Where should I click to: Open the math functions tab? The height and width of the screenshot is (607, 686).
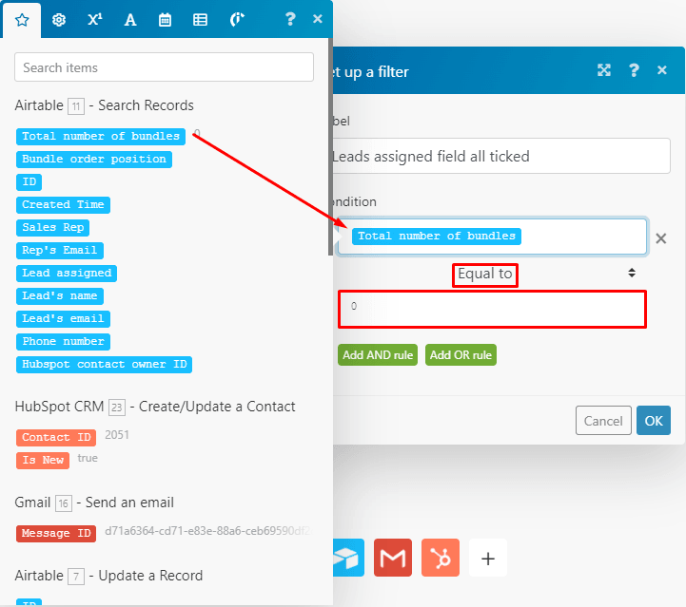(94, 19)
